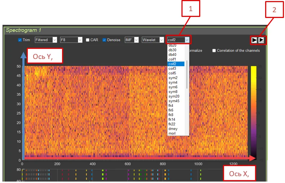Enable the CAR checkbox
The width and height of the screenshot is (285, 183).
tap(87, 40)
